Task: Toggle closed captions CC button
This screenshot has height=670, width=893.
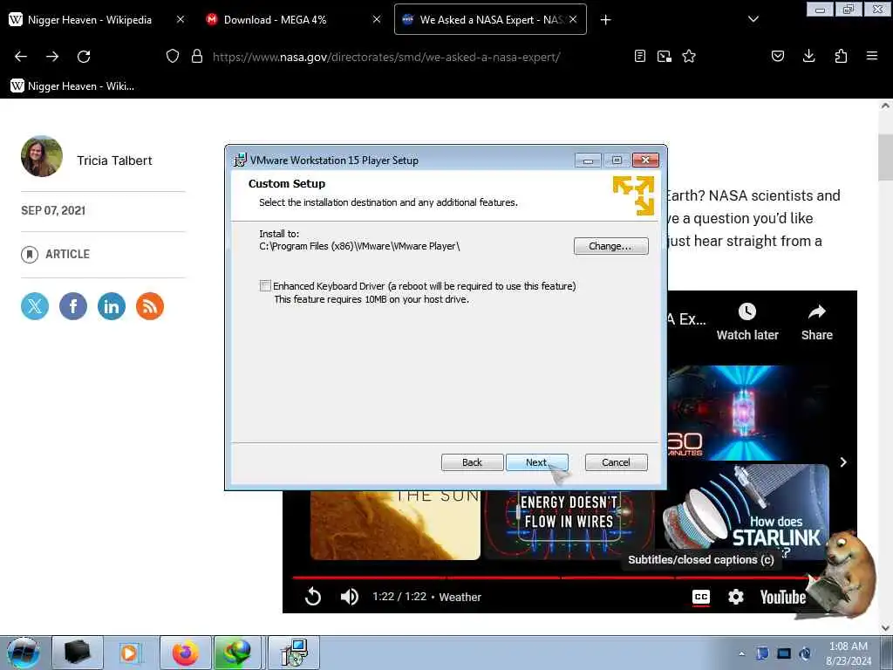Action: click(x=701, y=597)
